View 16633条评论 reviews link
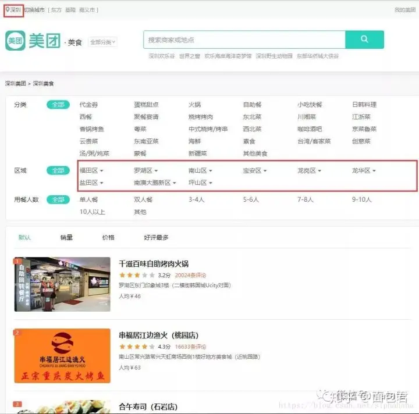 pos(190,347)
